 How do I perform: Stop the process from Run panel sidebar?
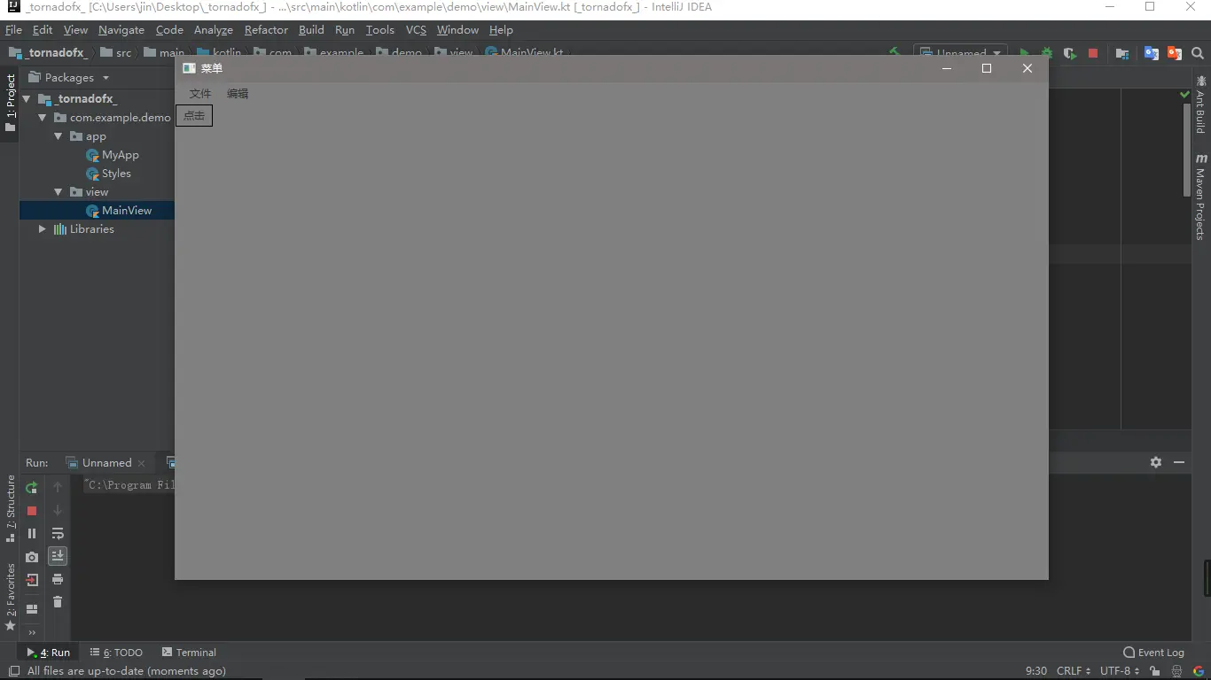[x=32, y=511]
